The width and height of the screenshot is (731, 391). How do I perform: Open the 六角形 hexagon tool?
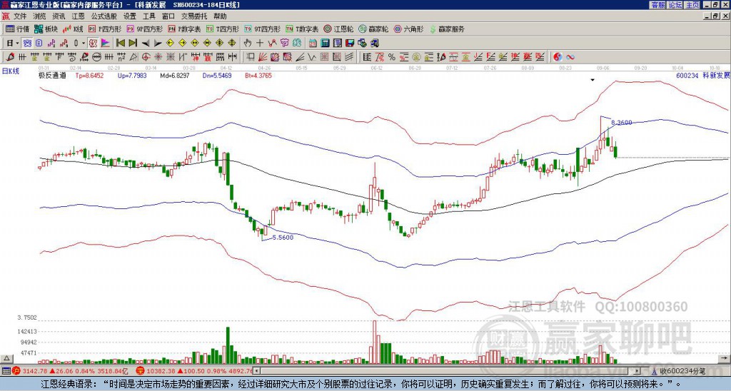[x=408, y=29]
